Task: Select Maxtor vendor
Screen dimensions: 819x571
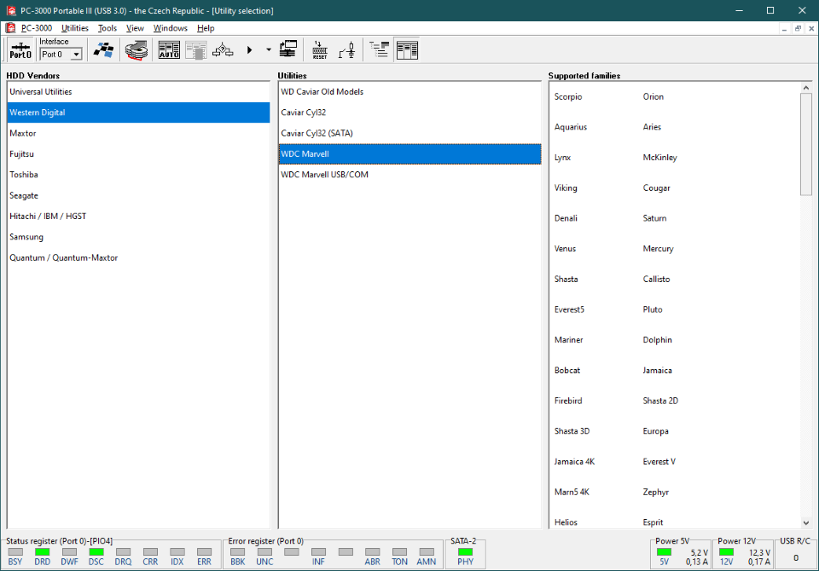Action: pyautogui.click(x=138, y=134)
